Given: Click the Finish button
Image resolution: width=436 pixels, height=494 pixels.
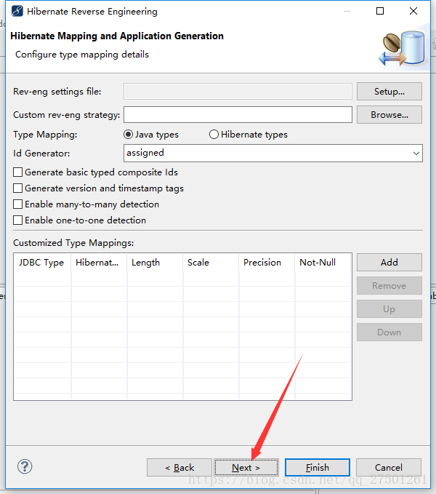Looking at the screenshot, I should 318,468.
